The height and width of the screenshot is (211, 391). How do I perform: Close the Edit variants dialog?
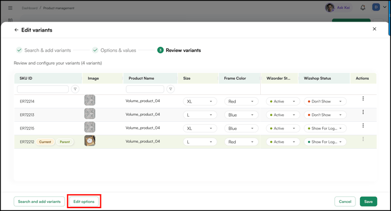pyautogui.click(x=374, y=29)
